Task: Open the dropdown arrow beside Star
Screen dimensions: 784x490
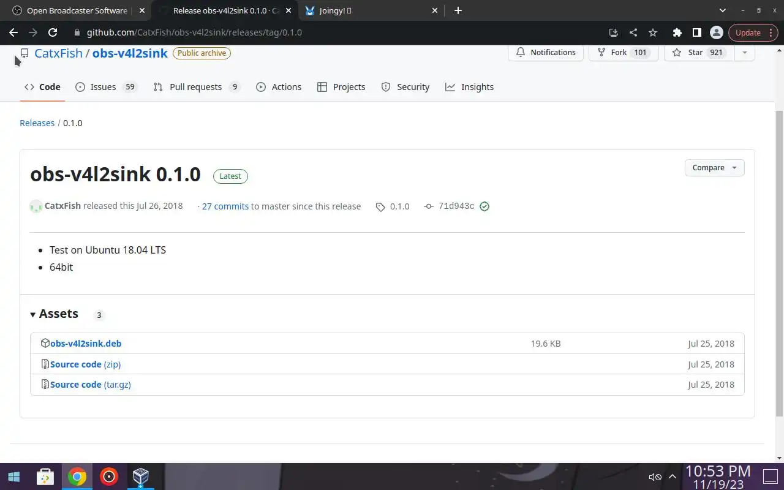Action: click(x=745, y=53)
